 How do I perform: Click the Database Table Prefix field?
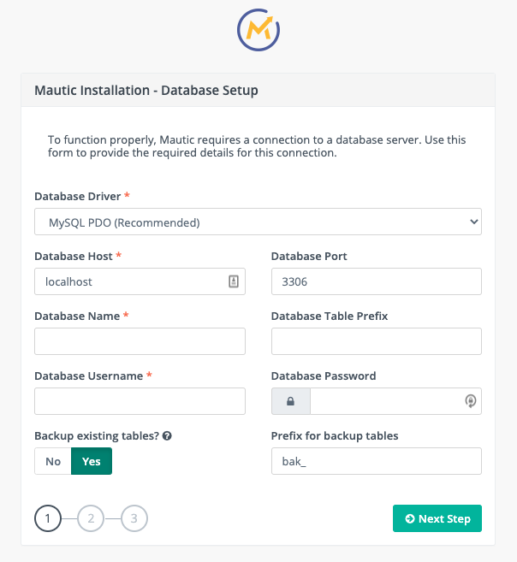coord(376,341)
